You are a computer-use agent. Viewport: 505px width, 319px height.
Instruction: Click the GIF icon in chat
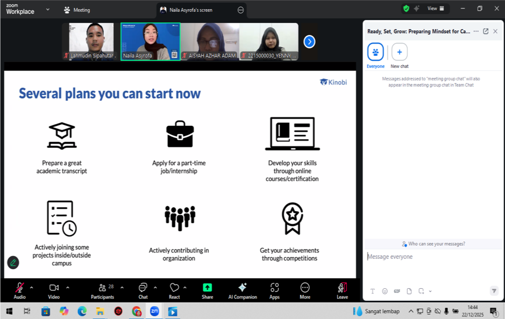397,291
